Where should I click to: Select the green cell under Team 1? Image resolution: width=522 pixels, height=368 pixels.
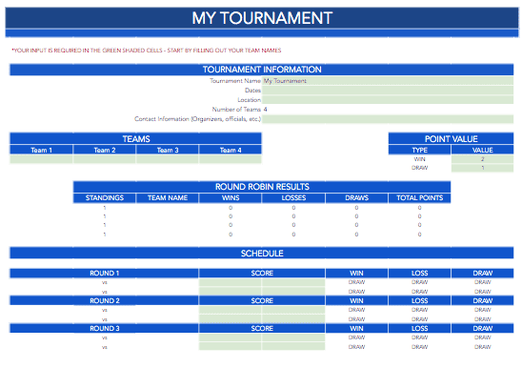(41, 159)
